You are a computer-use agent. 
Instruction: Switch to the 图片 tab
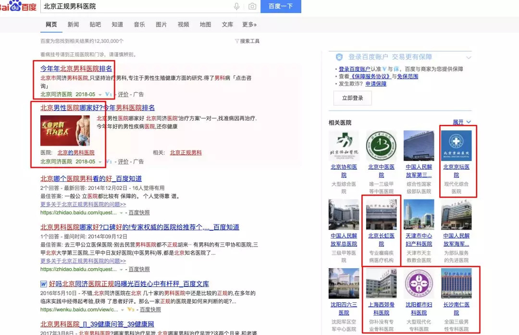click(x=161, y=25)
